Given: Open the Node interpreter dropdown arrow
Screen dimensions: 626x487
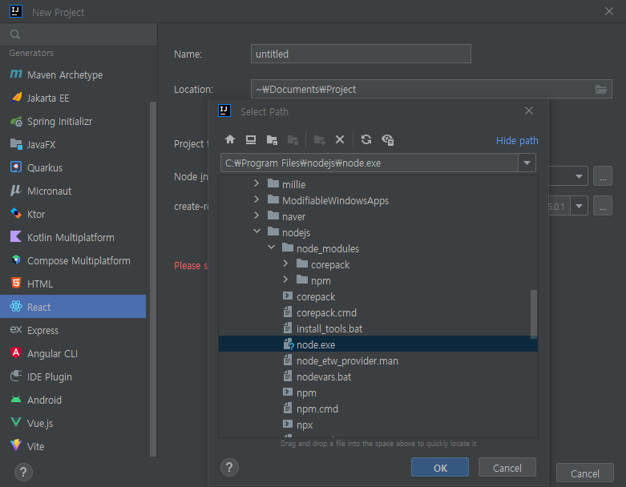Looking at the screenshot, I should 579,176.
